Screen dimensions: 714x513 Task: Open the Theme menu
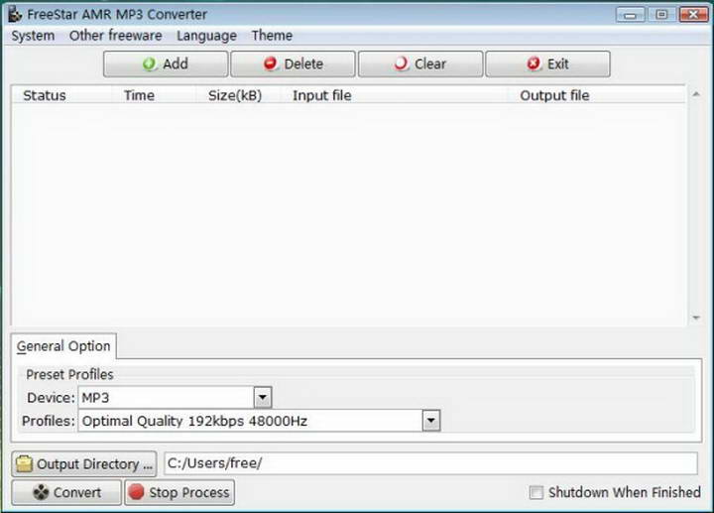coord(272,36)
